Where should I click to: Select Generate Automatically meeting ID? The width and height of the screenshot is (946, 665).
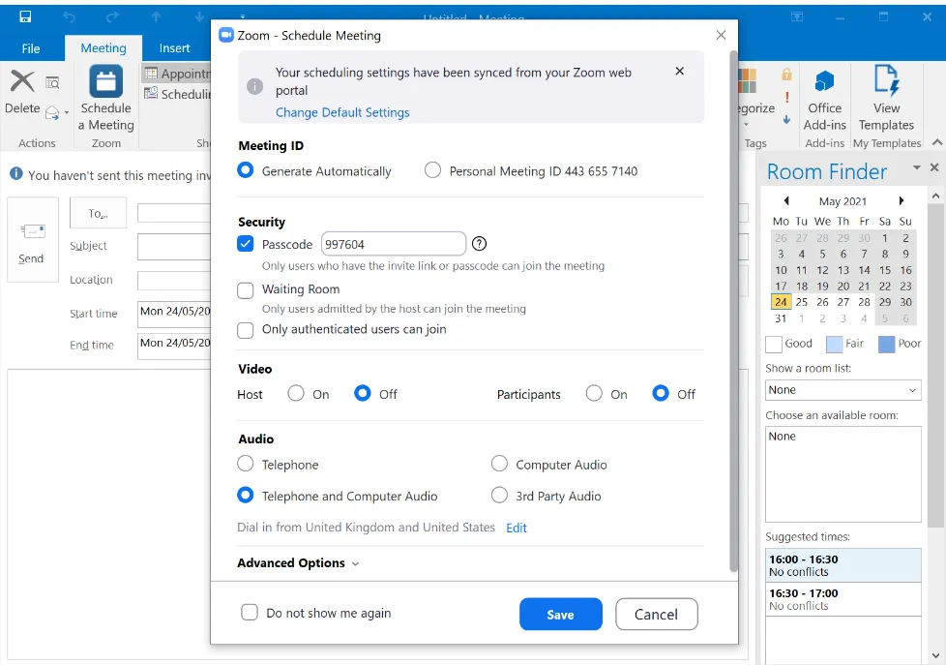(246, 170)
